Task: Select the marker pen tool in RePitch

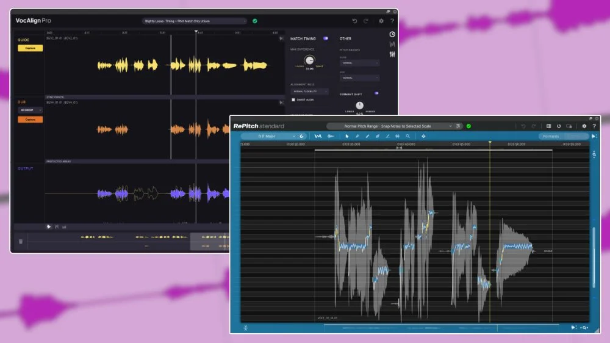Action: point(378,136)
